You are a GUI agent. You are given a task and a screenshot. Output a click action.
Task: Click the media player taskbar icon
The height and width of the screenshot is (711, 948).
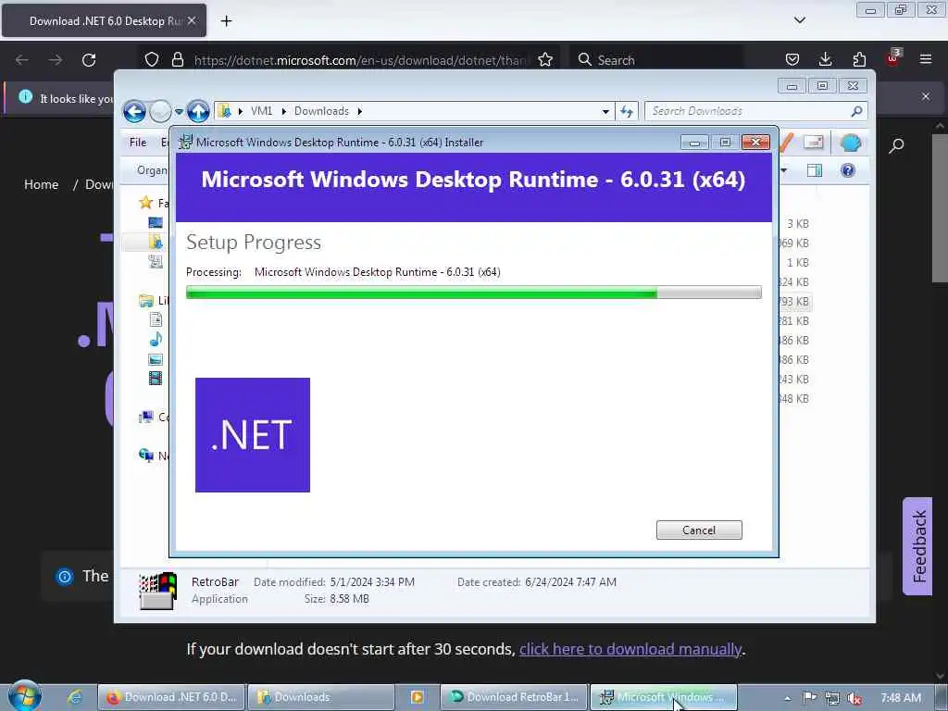417,697
